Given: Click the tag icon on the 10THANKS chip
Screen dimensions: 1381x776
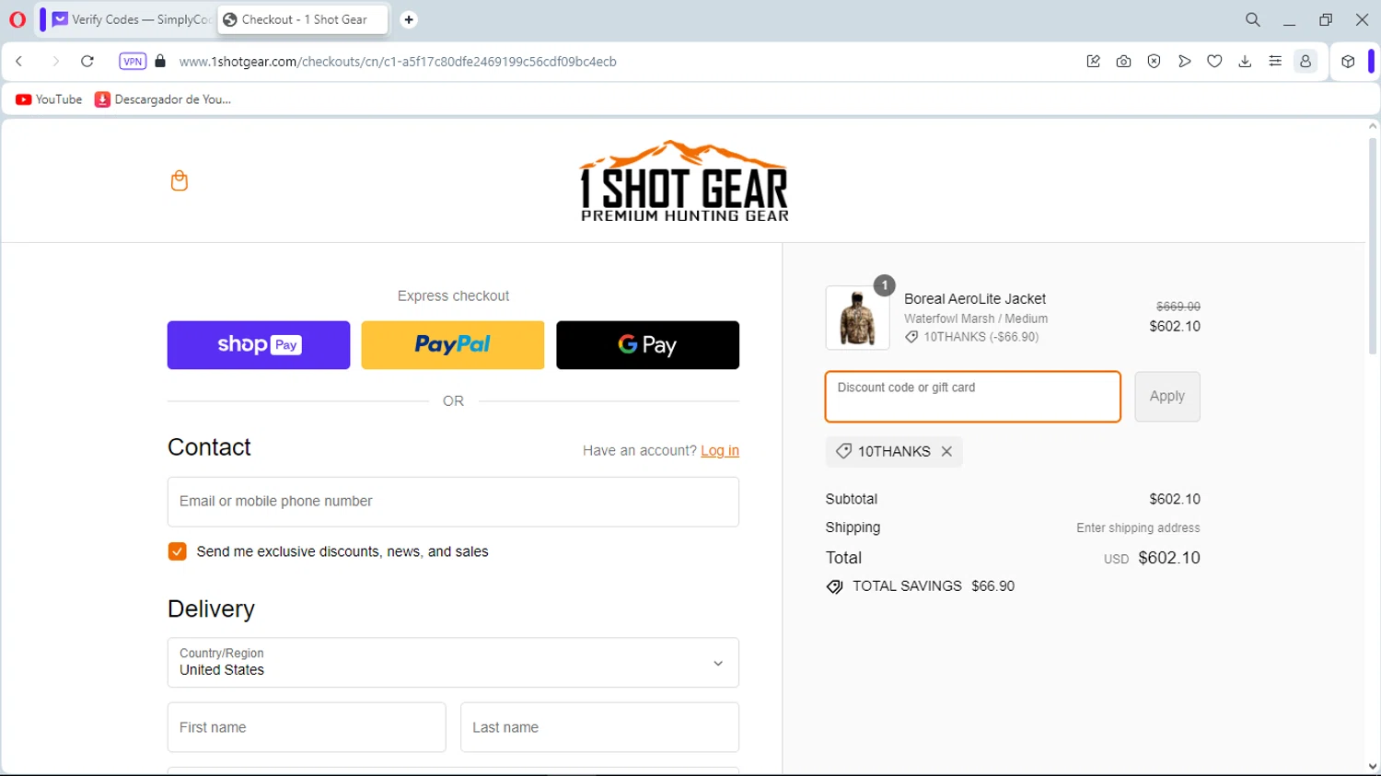Looking at the screenshot, I should 843,451.
